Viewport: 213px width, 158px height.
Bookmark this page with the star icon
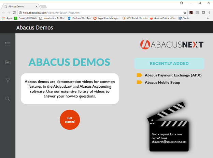tap(185, 13)
